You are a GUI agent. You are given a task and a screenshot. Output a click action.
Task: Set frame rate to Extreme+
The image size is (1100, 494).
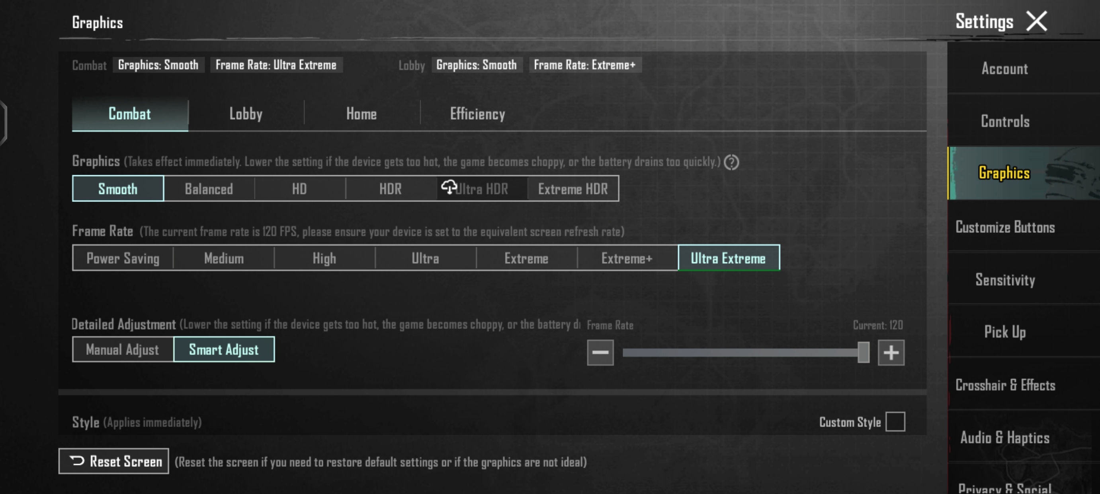[x=627, y=258]
